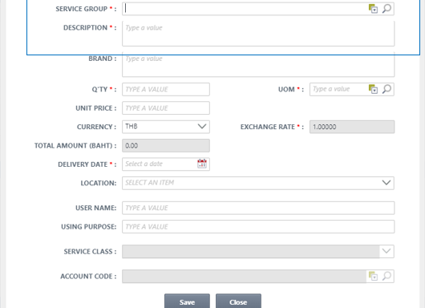Viewport: 425px width, 308px height.
Task: Save the form with Save button
Action: (187, 302)
